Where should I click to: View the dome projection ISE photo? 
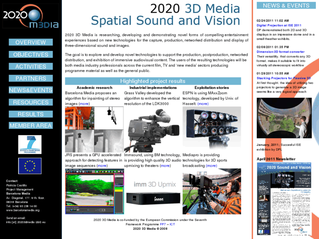click(x=284, y=118)
